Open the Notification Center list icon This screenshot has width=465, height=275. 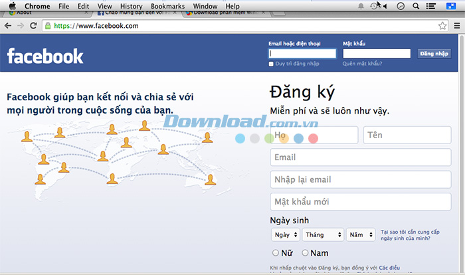point(431,6)
